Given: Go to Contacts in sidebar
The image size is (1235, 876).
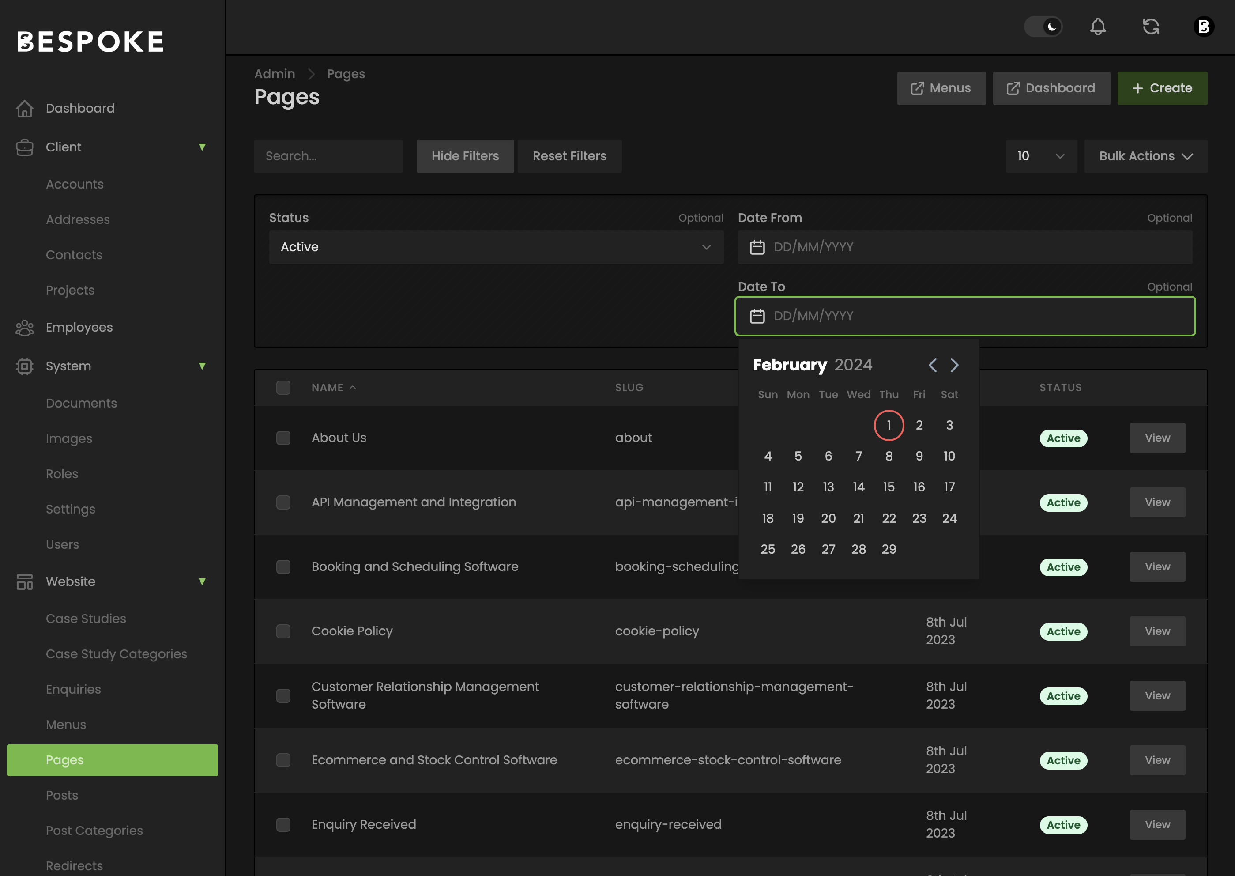Looking at the screenshot, I should (74, 255).
